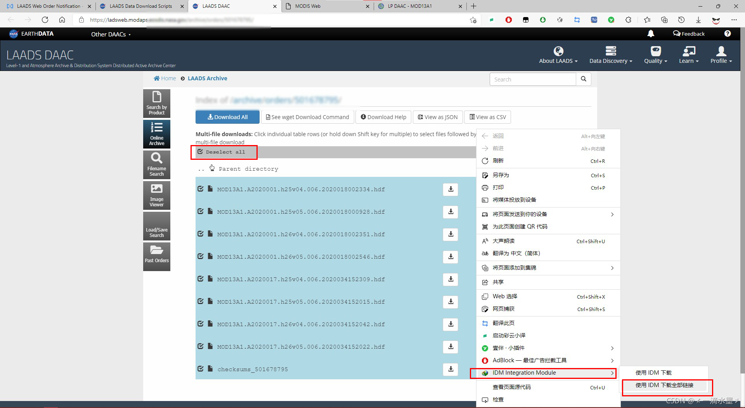
Task: Download file MOD13A1.A2020017.h26v05 via its download icon
Action: tap(450, 347)
